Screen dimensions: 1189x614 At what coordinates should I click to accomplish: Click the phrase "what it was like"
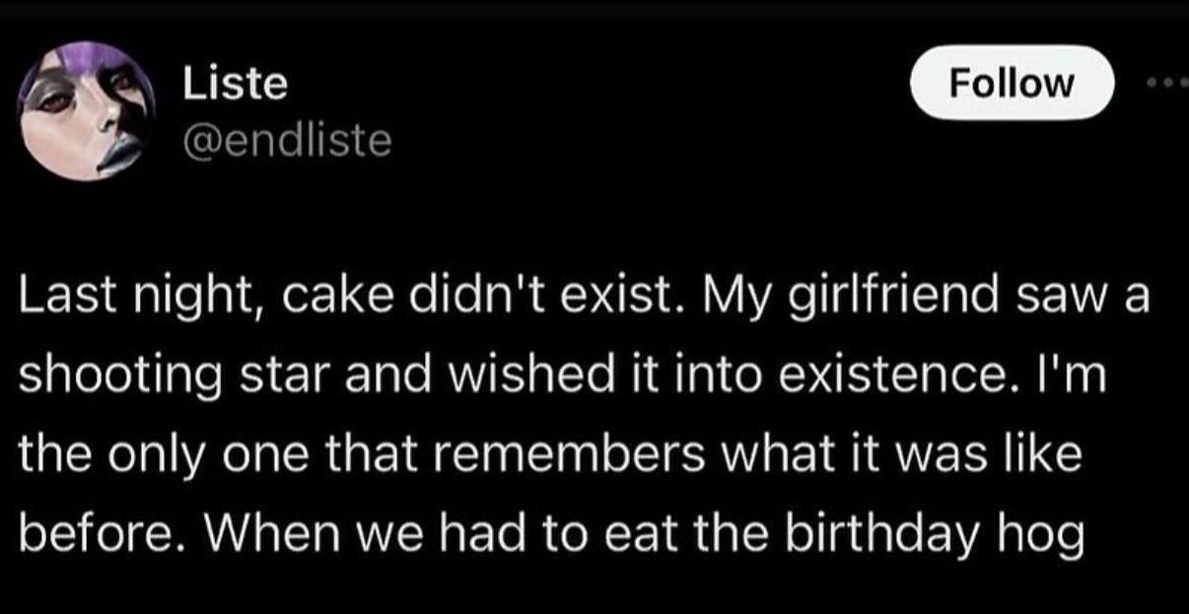(872, 458)
